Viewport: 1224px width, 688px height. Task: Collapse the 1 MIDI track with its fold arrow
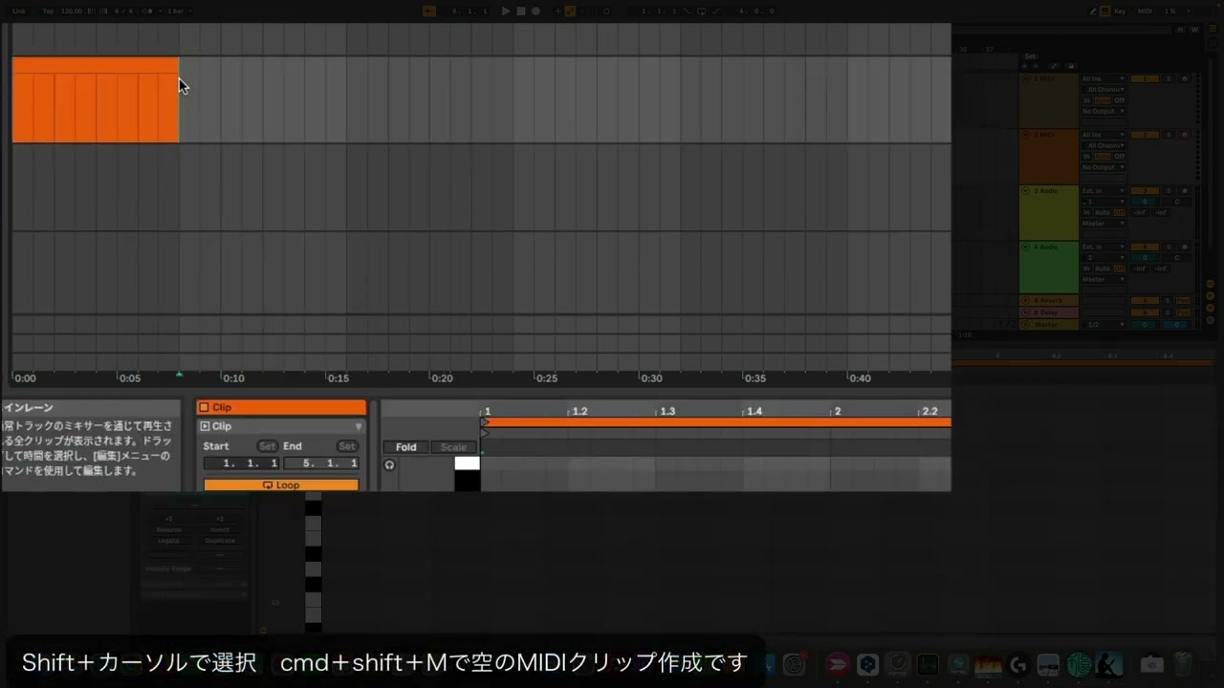tap(1026, 79)
